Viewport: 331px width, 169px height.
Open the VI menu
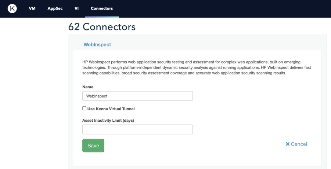[77, 8]
